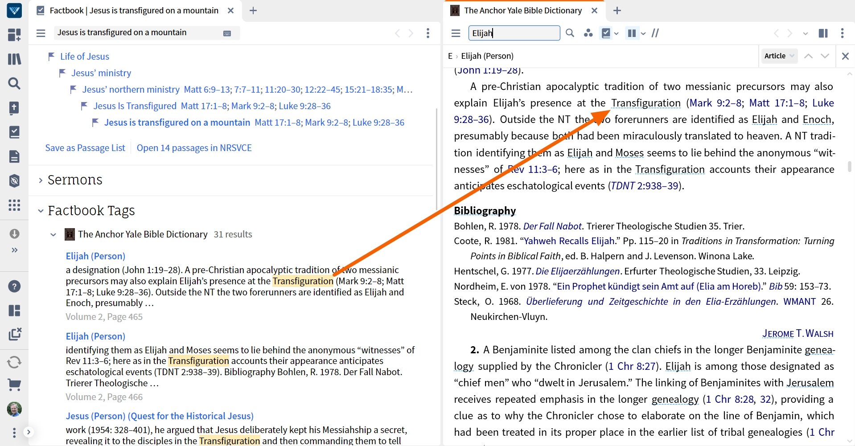Screen dimensions: 855x446
Task: Open the Anchor Yale panel hamburger menu
Action: click(x=456, y=33)
